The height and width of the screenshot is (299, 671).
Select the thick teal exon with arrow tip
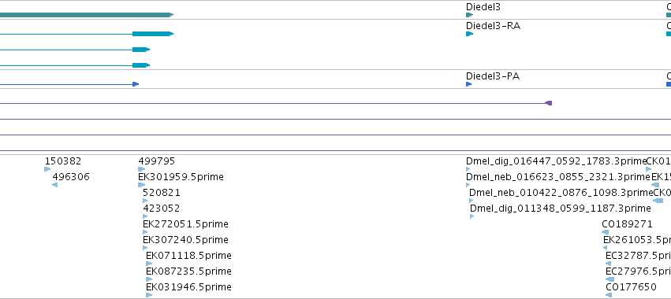153,34
